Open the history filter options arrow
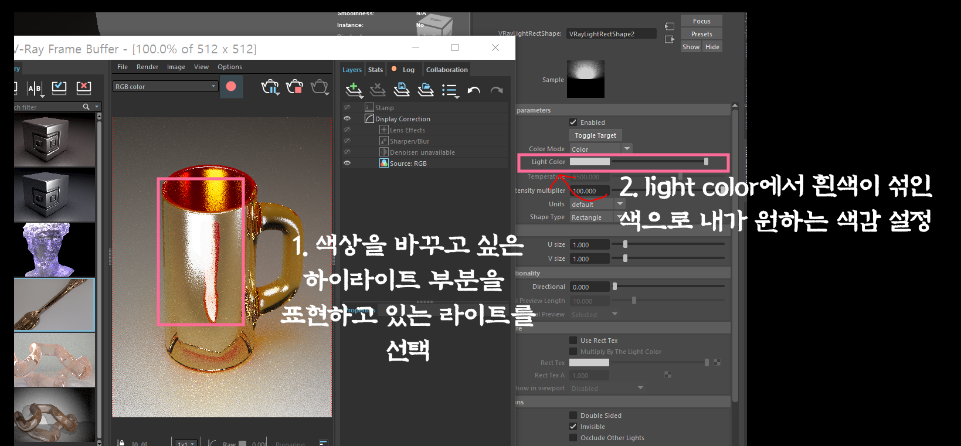The height and width of the screenshot is (446, 961). click(x=97, y=107)
